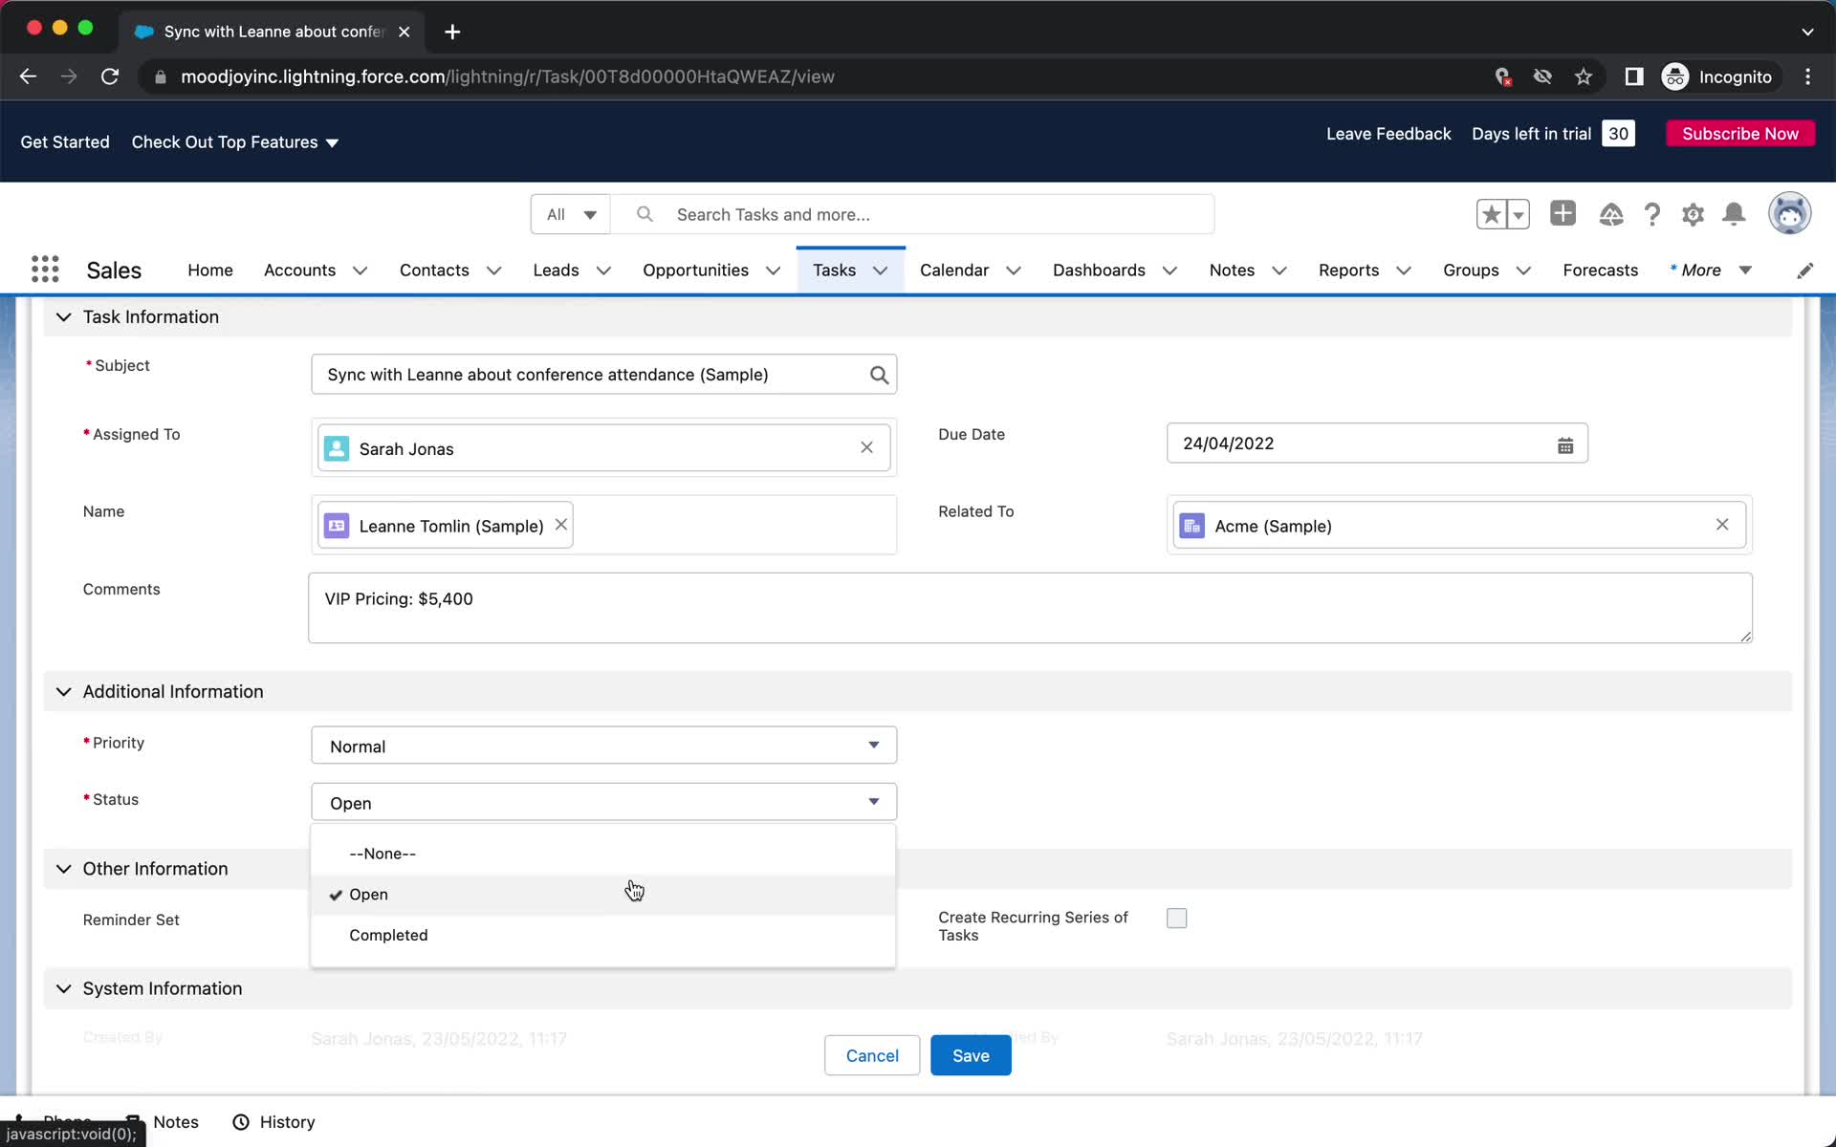Click the Save button
Viewport: 1836px width, 1147px height.
point(971,1055)
